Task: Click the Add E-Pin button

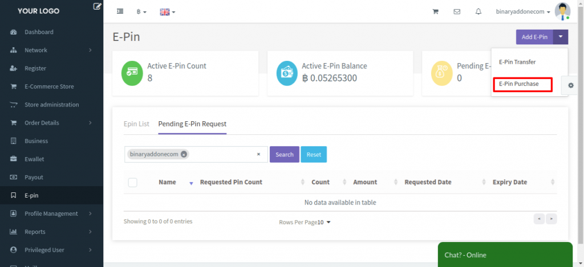Action: [534, 37]
